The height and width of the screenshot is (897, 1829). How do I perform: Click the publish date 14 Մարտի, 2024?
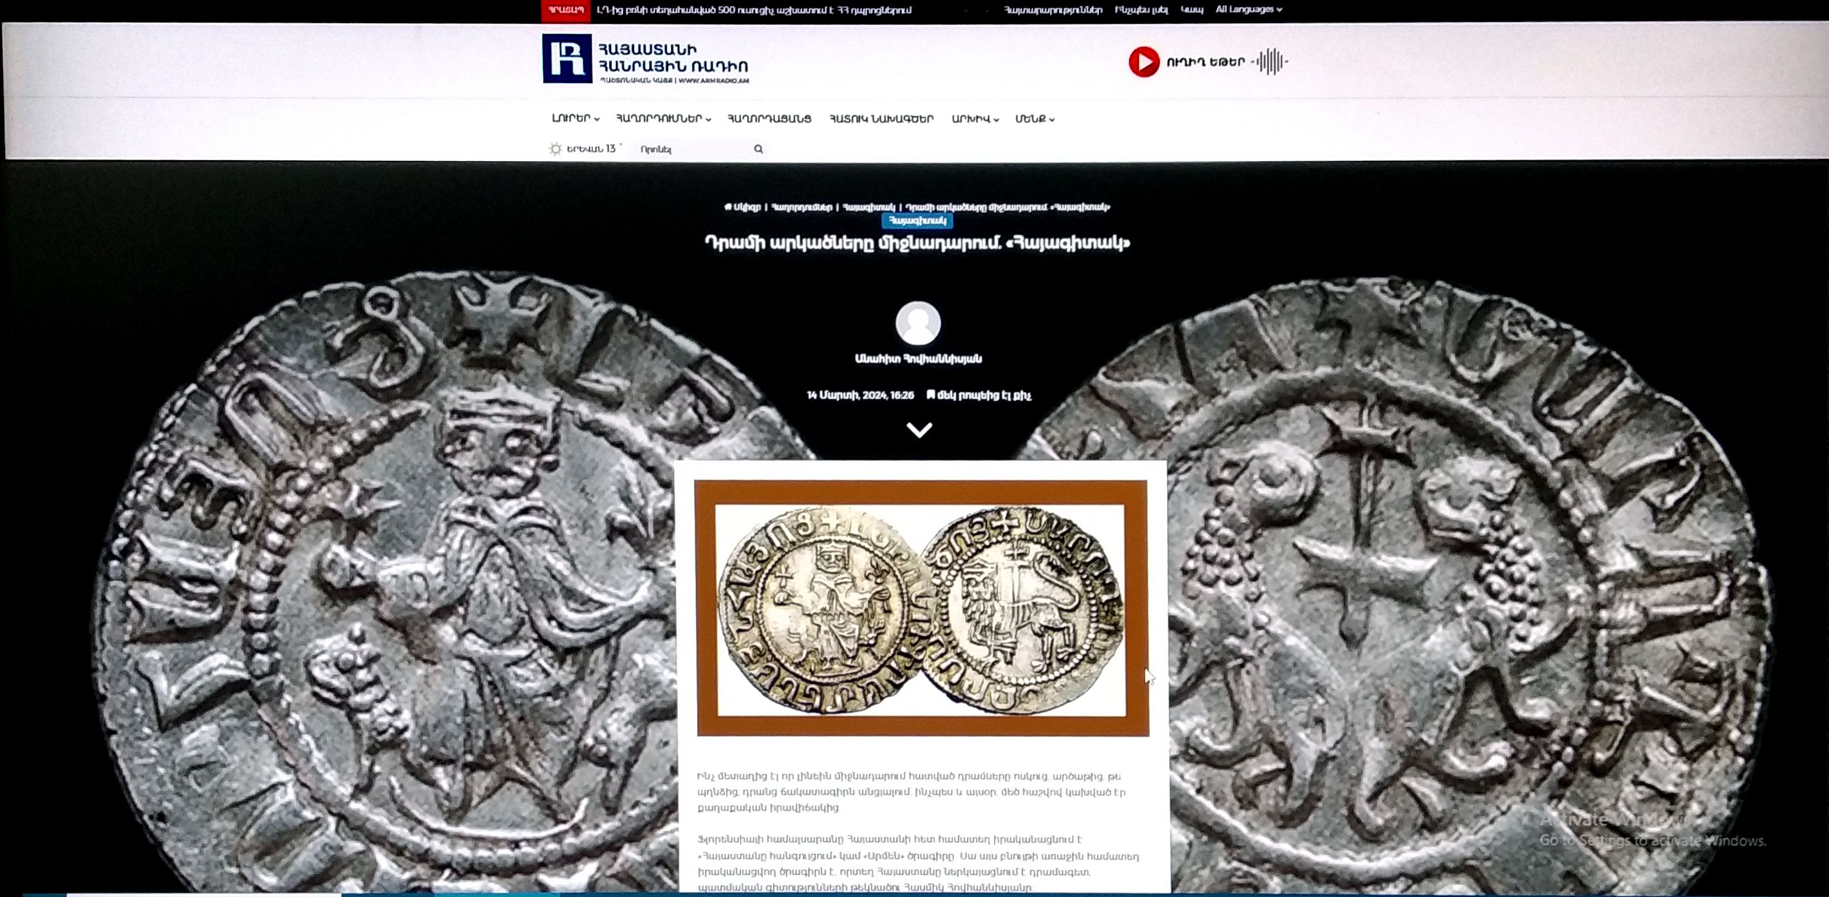pos(860,395)
